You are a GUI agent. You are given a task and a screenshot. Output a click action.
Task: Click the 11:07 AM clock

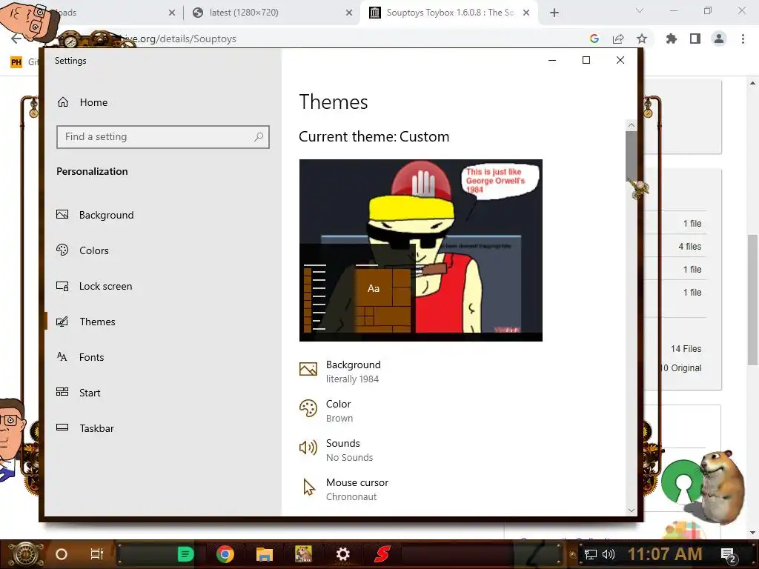pos(665,554)
